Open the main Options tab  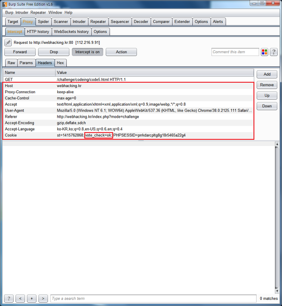(x=201, y=22)
